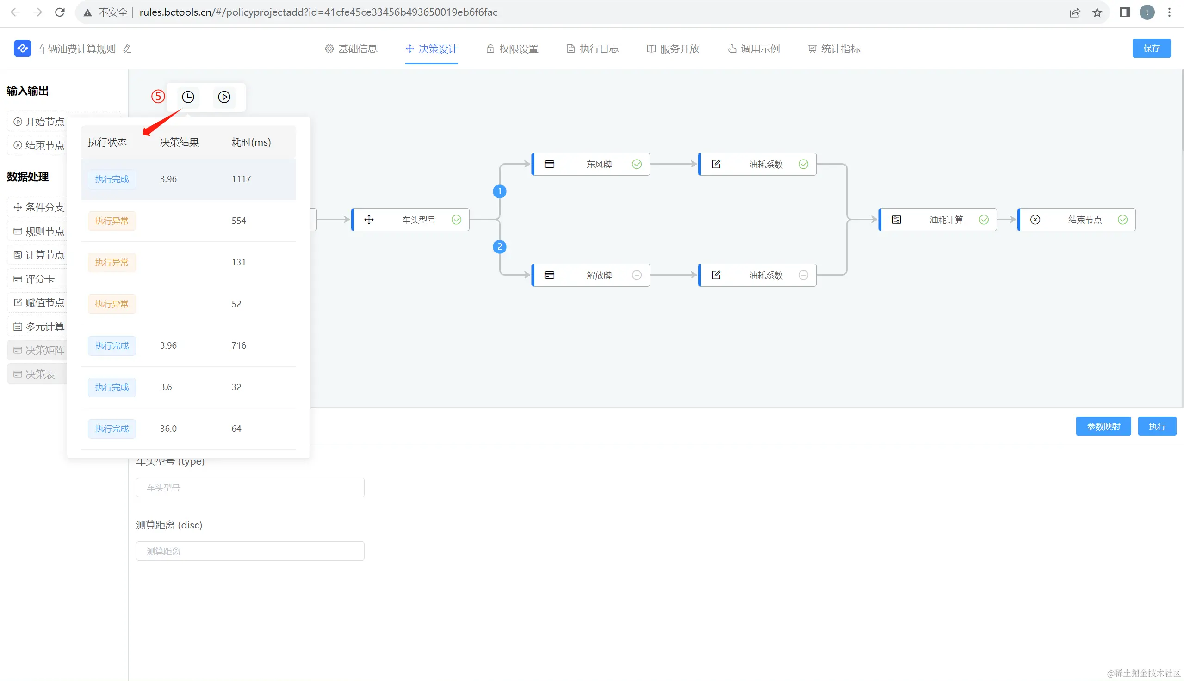
Task: Click the edit pencil beside project name
Action: [x=127, y=49]
